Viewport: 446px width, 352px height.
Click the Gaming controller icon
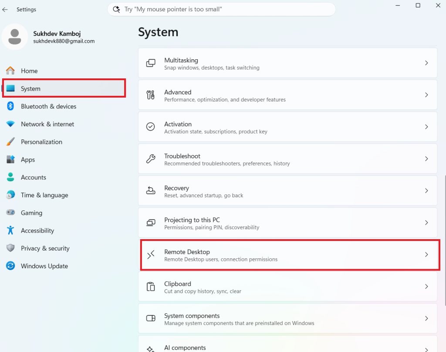pyautogui.click(x=10, y=213)
